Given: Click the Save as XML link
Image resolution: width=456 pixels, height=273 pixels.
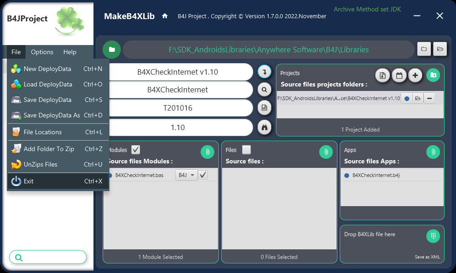Looking at the screenshot, I should click(x=427, y=257).
